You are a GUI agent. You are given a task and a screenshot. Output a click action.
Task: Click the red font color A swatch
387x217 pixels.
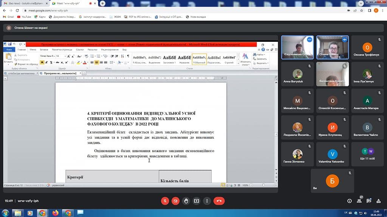[x=85, y=63]
